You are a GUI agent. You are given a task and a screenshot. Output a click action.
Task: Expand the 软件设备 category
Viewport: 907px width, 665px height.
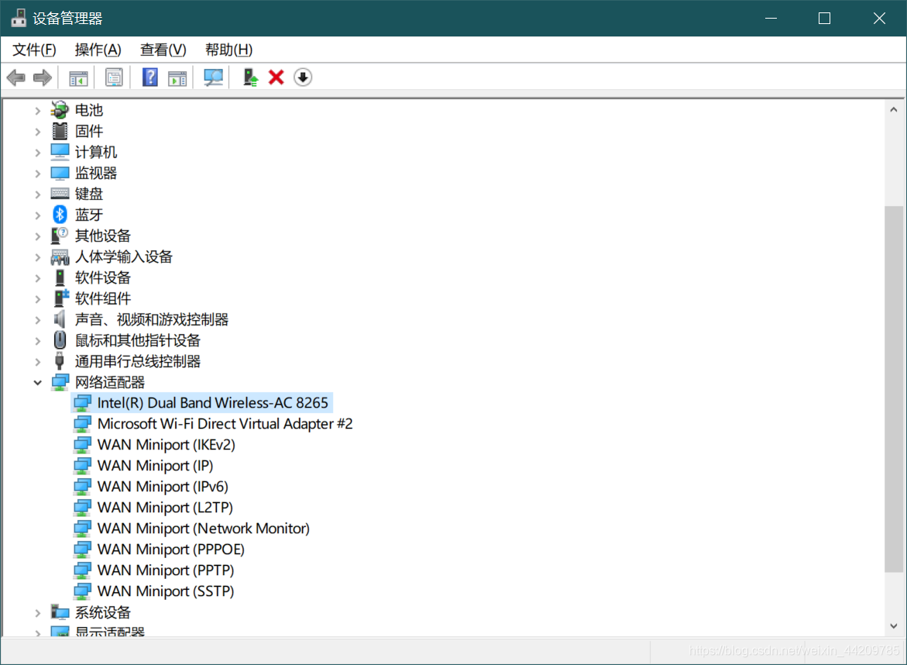[x=38, y=278]
